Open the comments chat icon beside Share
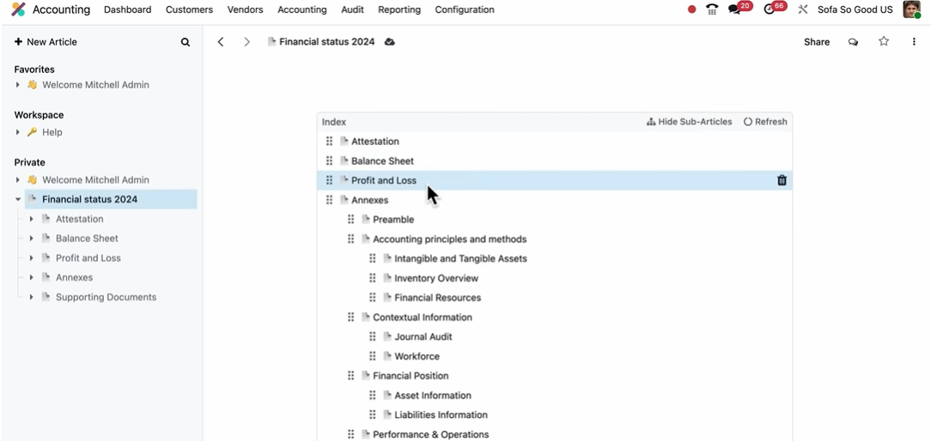The height and width of the screenshot is (441, 931). (853, 42)
